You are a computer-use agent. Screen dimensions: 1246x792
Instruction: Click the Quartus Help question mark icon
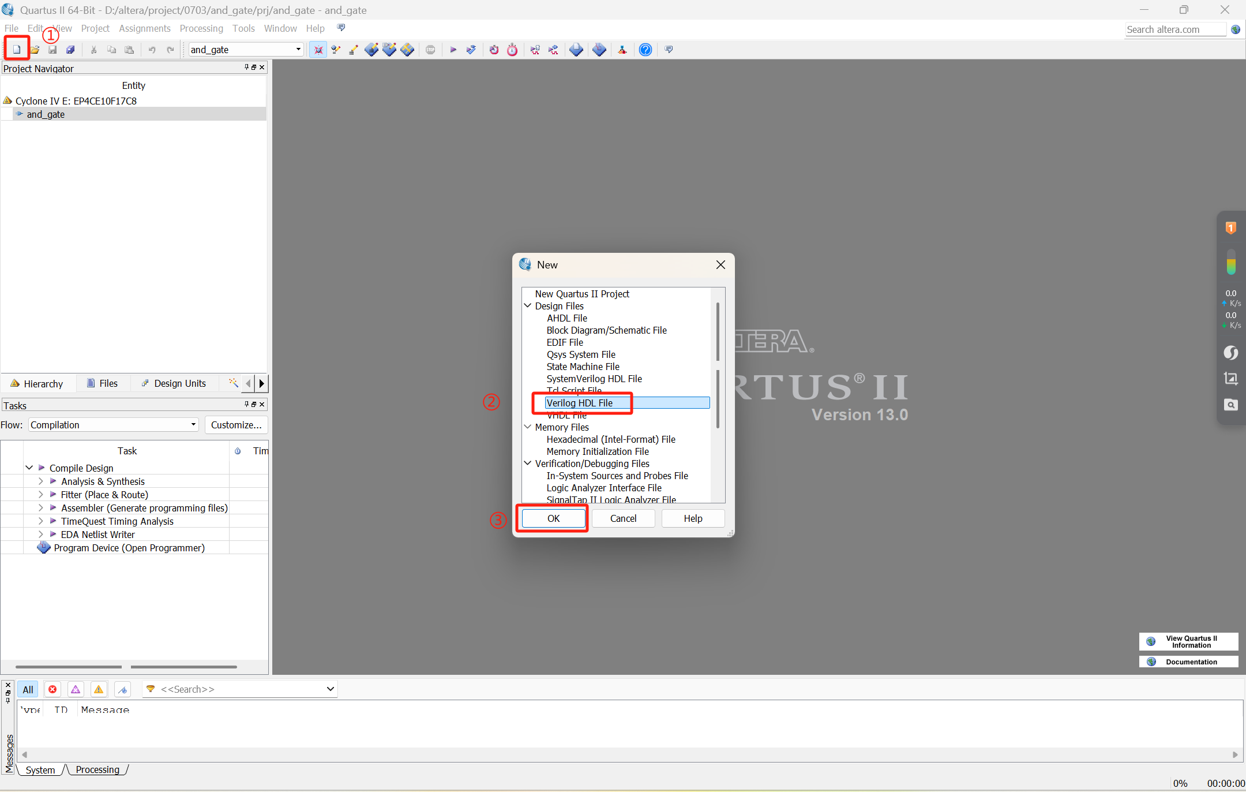pos(644,50)
